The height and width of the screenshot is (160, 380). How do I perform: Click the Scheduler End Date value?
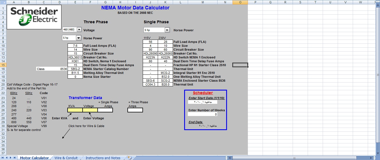207,126
